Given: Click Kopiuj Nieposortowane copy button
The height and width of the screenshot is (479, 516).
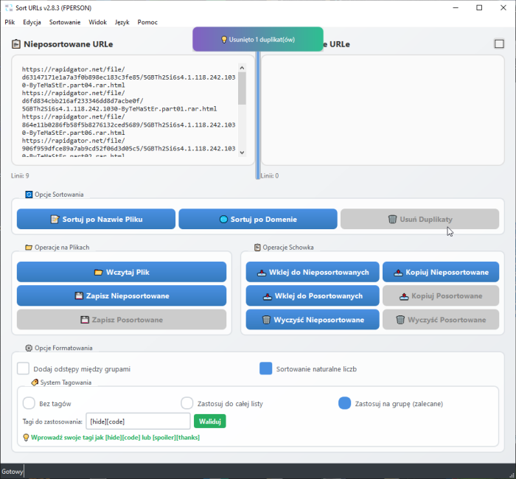Looking at the screenshot, I should click(x=440, y=272).
